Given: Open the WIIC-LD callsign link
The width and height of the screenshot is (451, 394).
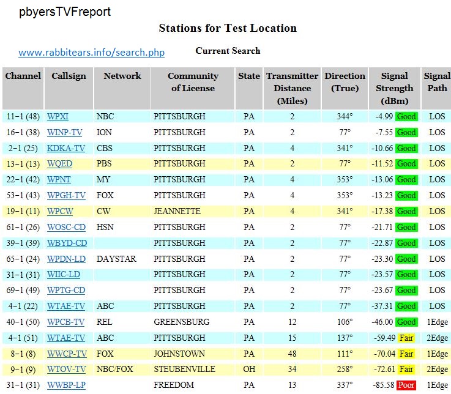Looking at the screenshot, I should (64, 275).
